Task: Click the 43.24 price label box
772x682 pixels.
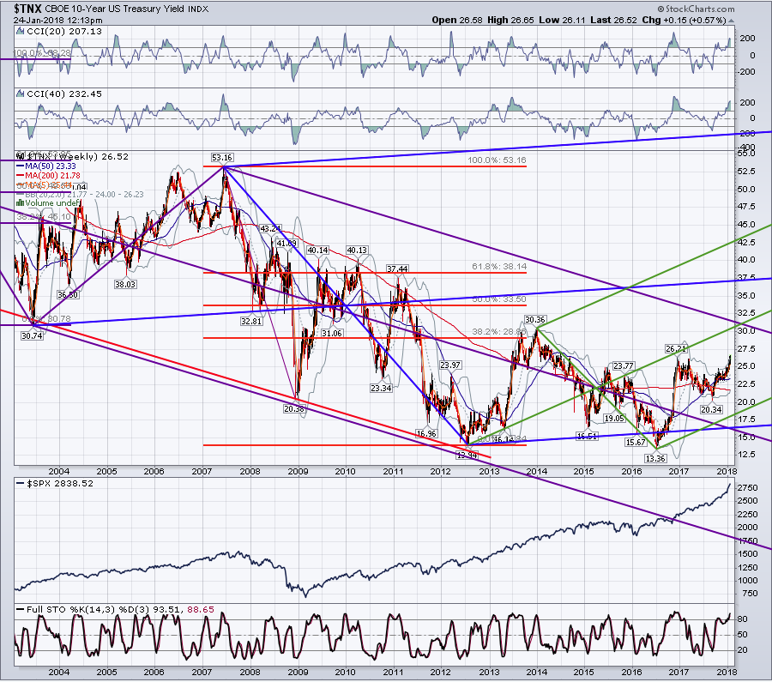Action: 270,228
